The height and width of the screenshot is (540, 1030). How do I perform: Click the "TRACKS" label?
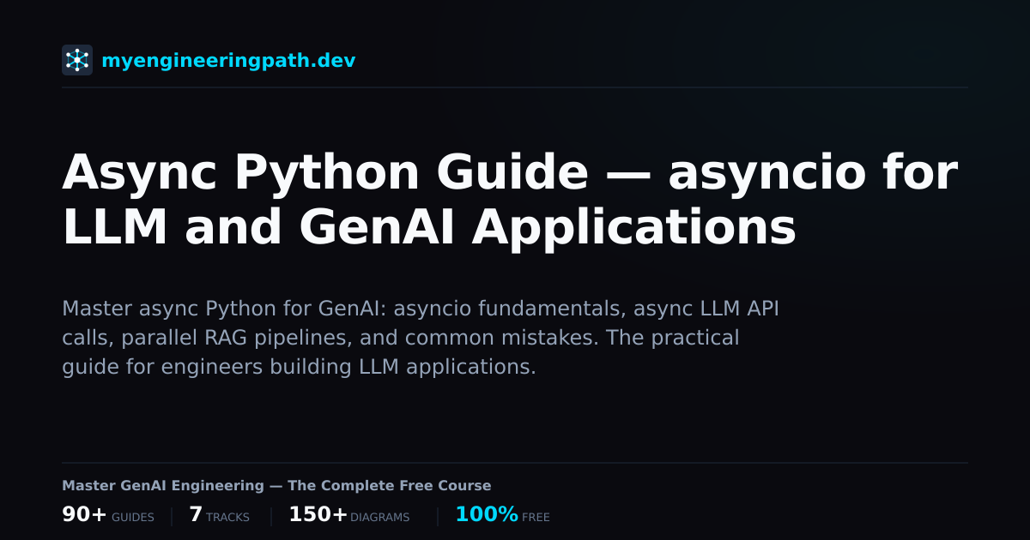click(x=227, y=518)
